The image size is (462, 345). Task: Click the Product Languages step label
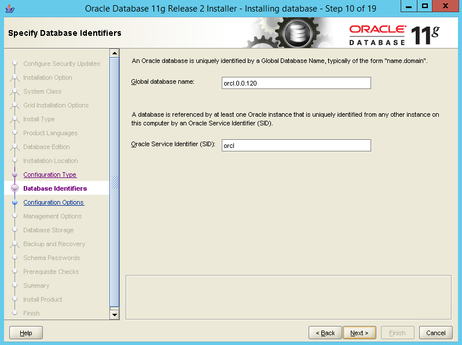[x=50, y=133]
